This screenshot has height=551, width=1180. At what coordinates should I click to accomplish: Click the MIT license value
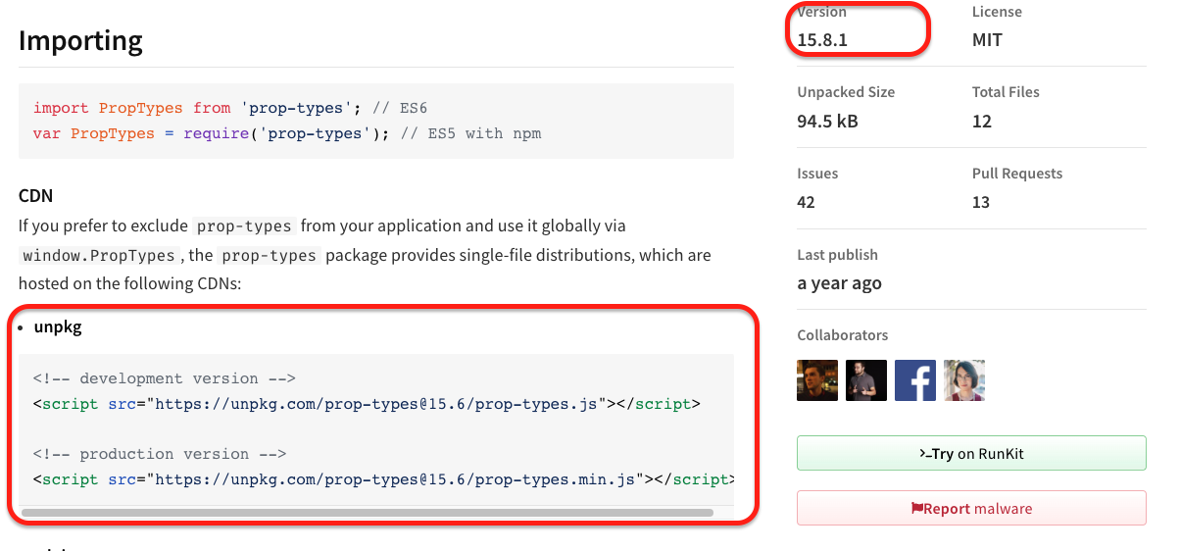pyautogui.click(x=987, y=40)
